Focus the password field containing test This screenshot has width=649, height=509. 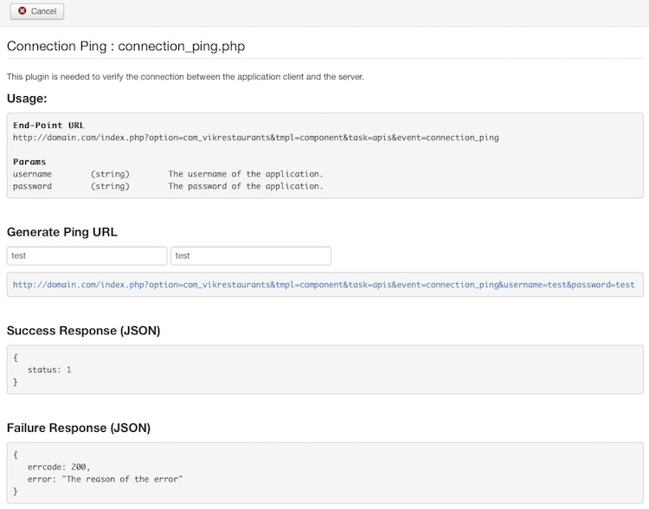pos(251,256)
